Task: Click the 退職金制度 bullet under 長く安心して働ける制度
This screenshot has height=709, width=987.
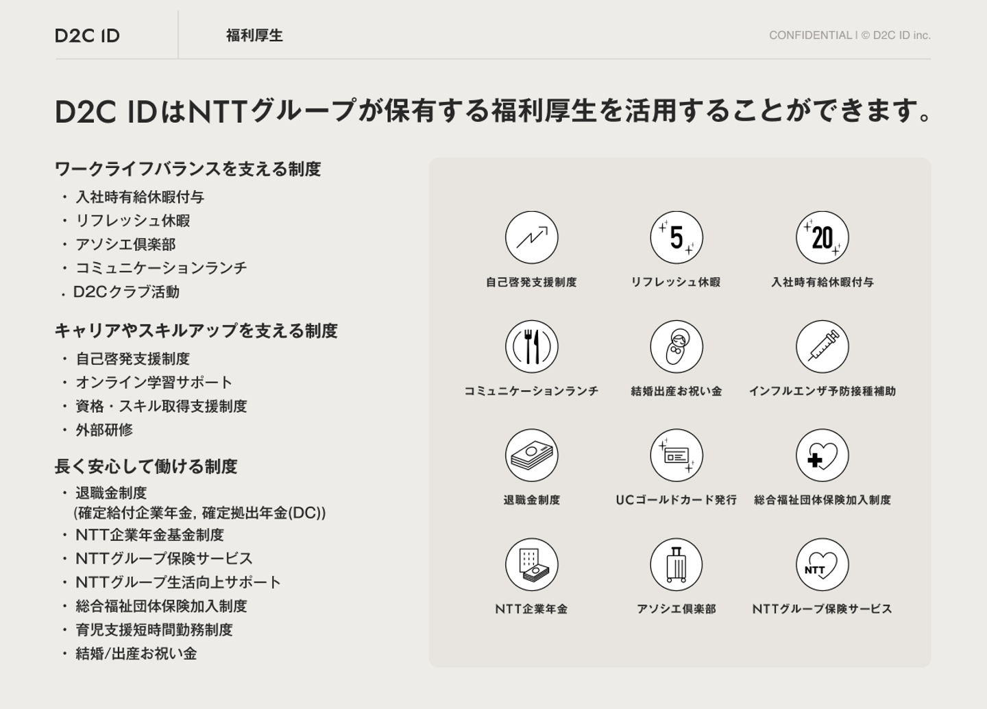Action: pos(111,493)
